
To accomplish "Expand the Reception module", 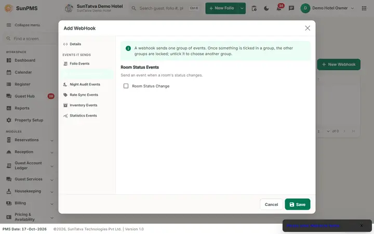I will coord(30,152).
